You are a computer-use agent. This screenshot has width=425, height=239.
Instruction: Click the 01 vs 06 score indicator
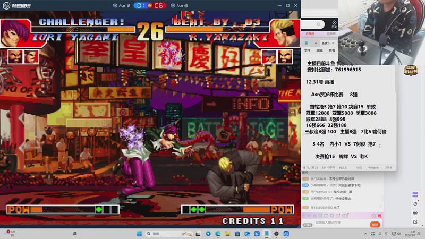tap(150, 5)
